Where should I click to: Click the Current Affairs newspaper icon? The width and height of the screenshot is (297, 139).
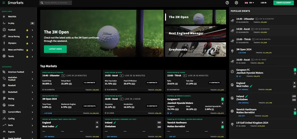[x=4, y=112]
